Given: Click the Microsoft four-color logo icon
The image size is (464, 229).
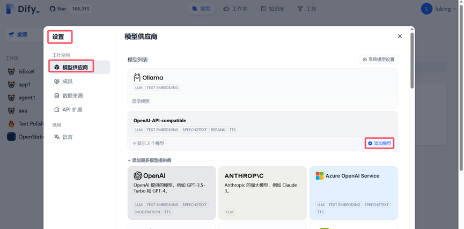Looking at the screenshot, I should pyautogui.click(x=320, y=176).
